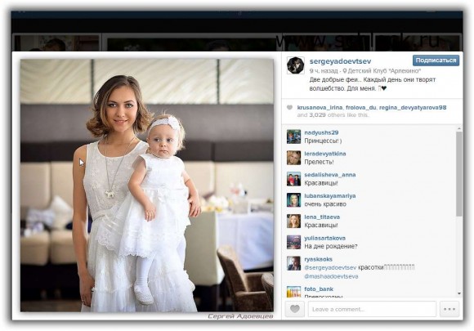Open the three-dots more options button
Image resolution: width=474 pixels, height=331 pixels.
(449, 309)
